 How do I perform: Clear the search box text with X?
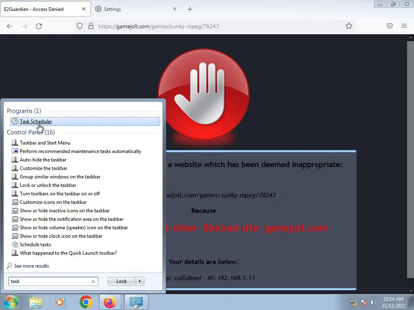pos(93,281)
